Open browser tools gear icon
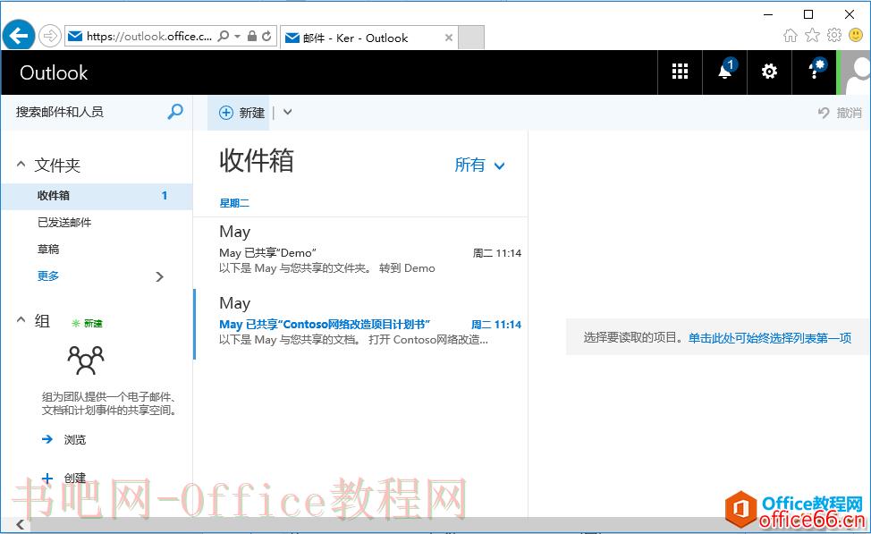This screenshot has width=871, height=534. pyautogui.click(x=834, y=36)
